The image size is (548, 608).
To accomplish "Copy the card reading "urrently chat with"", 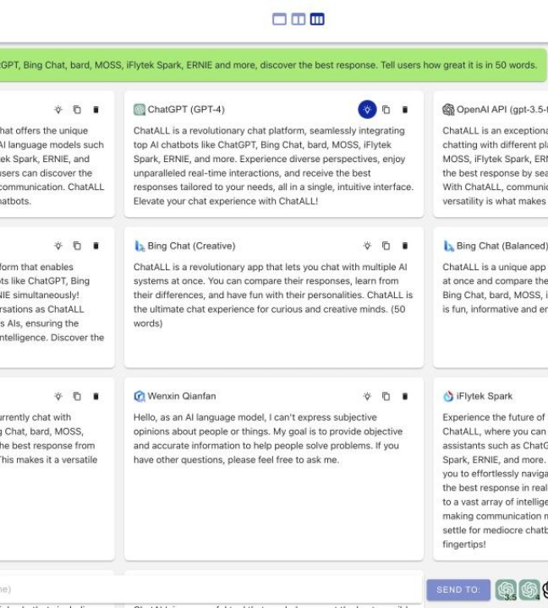I will coord(77,396).
